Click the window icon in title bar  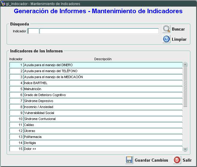3,4
